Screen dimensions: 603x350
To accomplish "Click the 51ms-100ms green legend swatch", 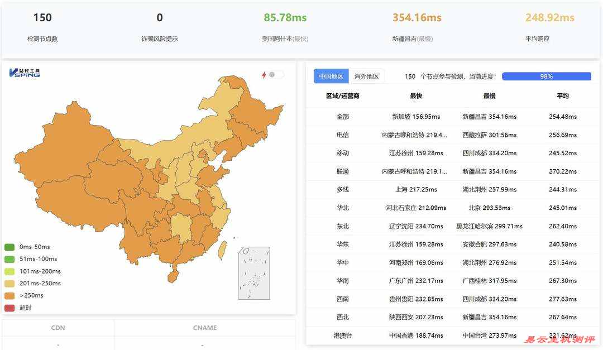I will pyautogui.click(x=9, y=259).
